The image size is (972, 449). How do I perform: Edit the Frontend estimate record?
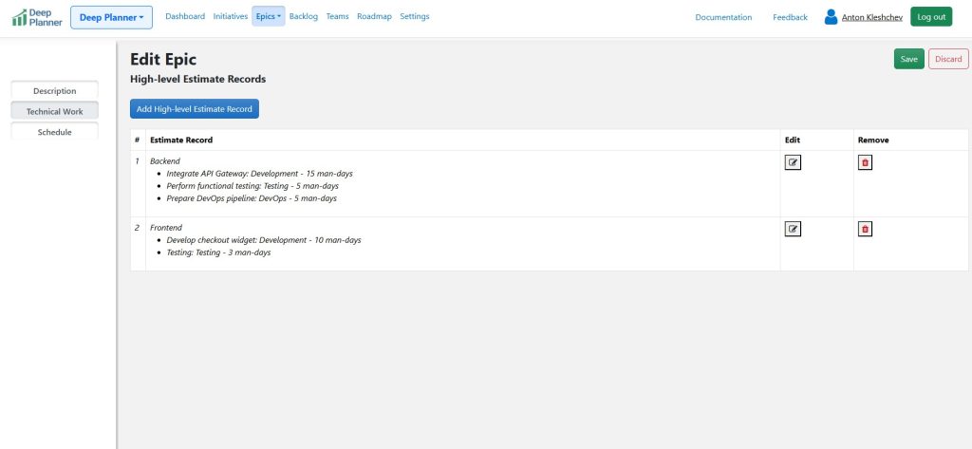(793, 229)
